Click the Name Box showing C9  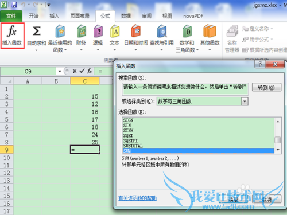coord(28,72)
